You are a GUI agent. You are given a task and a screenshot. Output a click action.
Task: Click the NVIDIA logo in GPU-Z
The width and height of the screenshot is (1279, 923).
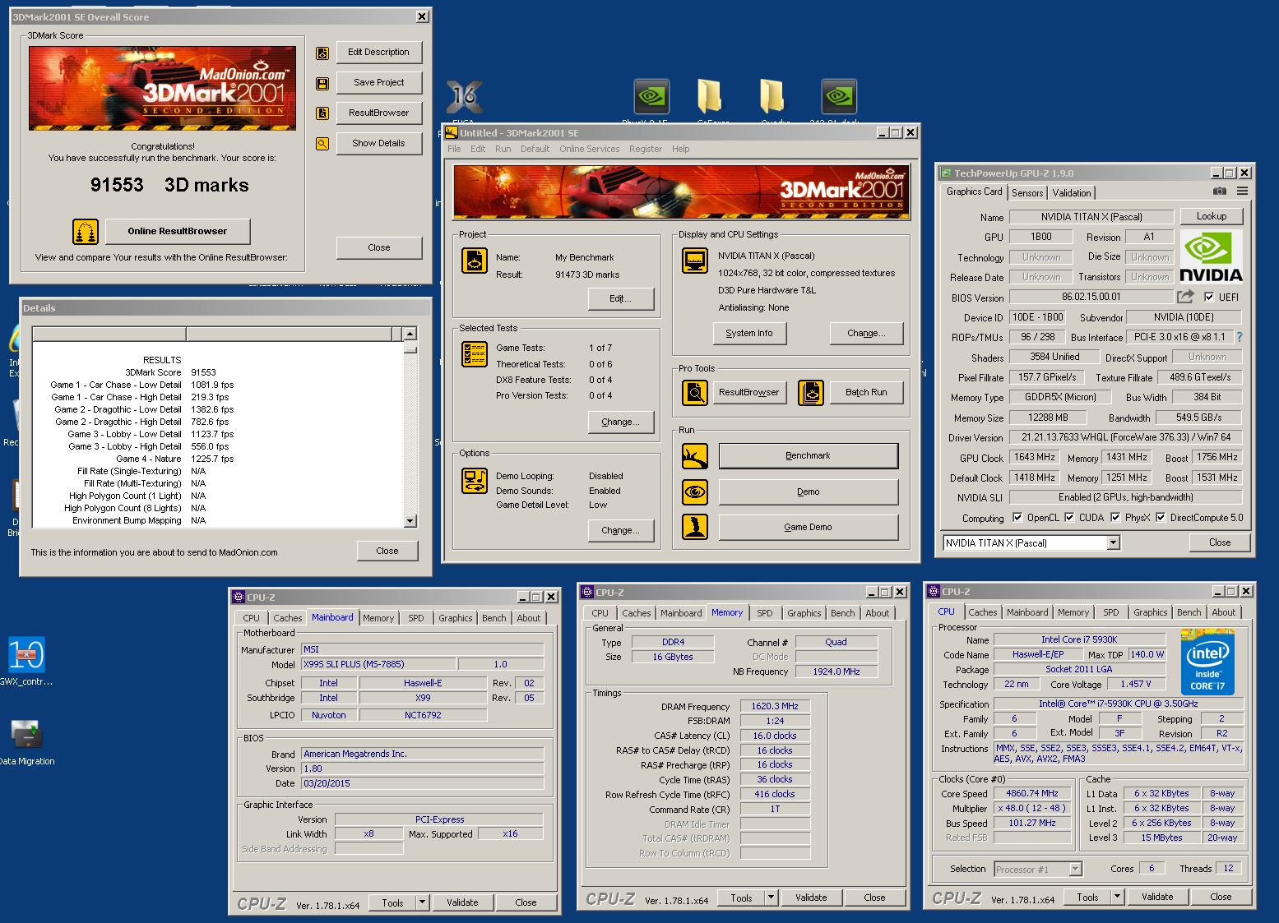click(x=1211, y=257)
